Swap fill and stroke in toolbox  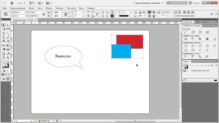click(8, 62)
